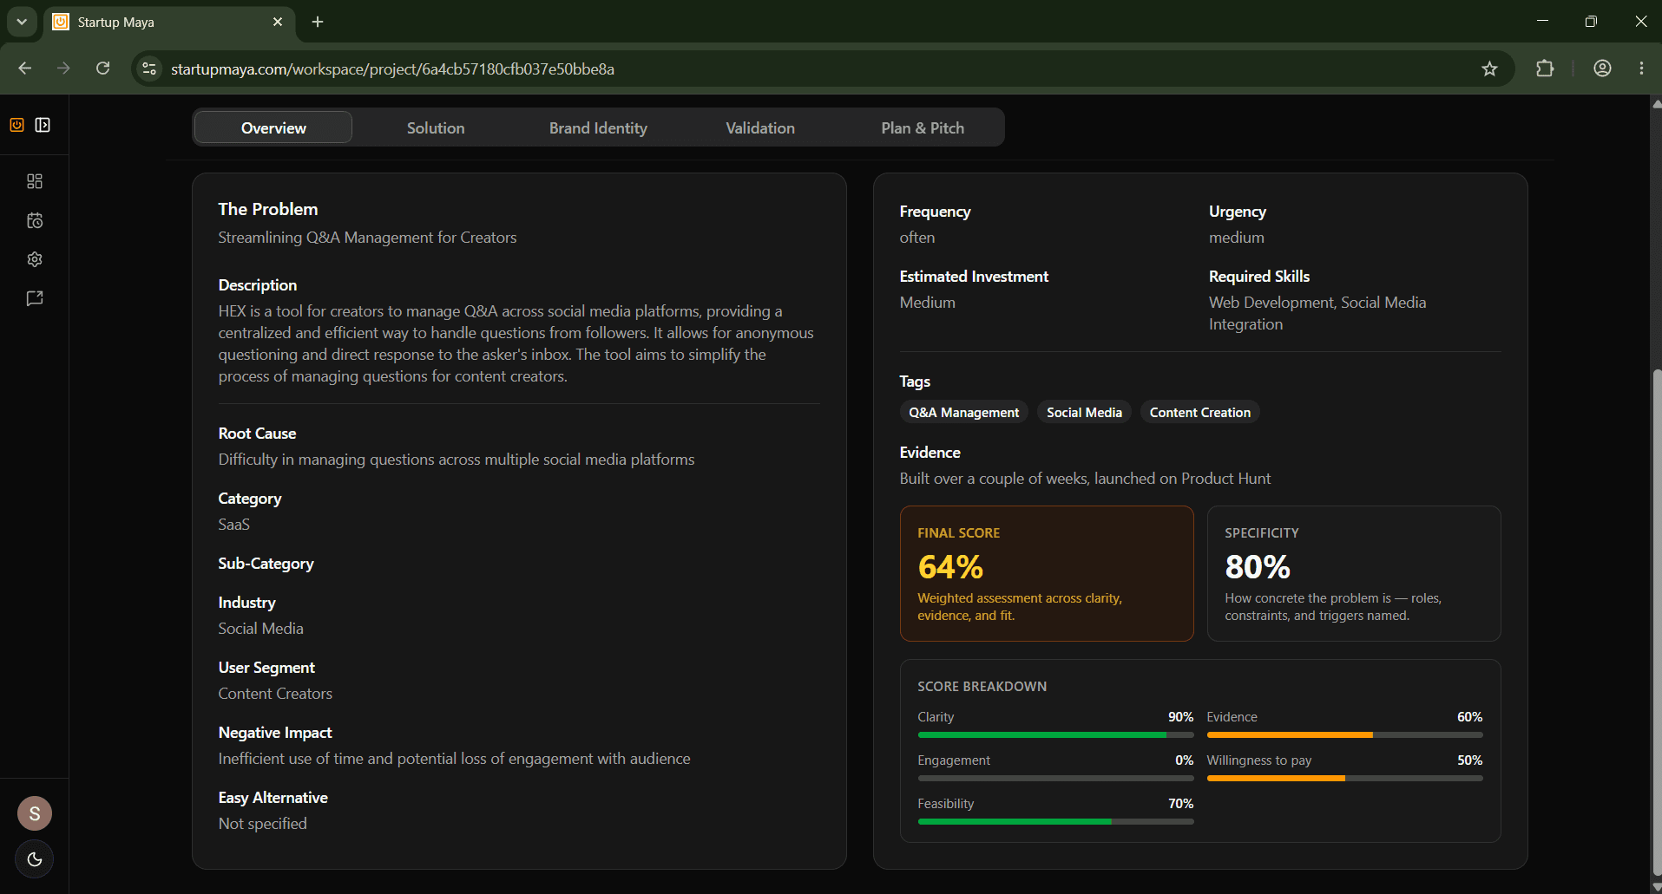1662x894 pixels.
Task: Click the 'Negative Impact' label
Action: coord(275,733)
